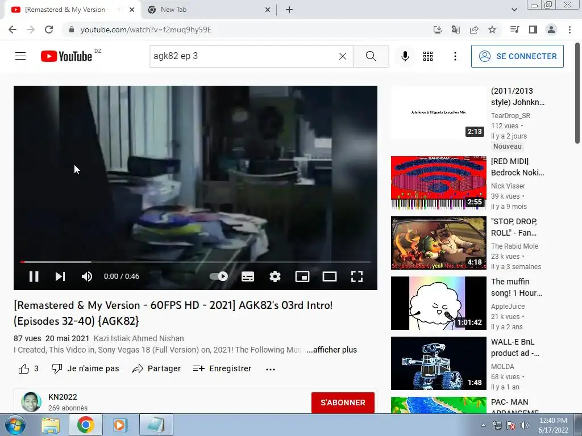
Task: Skip to next video
Action: [60, 276]
